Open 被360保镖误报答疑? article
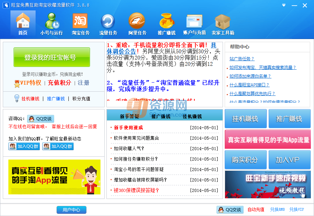 pyautogui.click(x=136, y=190)
